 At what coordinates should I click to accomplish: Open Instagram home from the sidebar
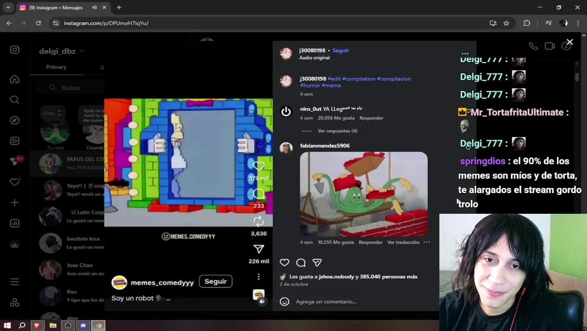15,80
